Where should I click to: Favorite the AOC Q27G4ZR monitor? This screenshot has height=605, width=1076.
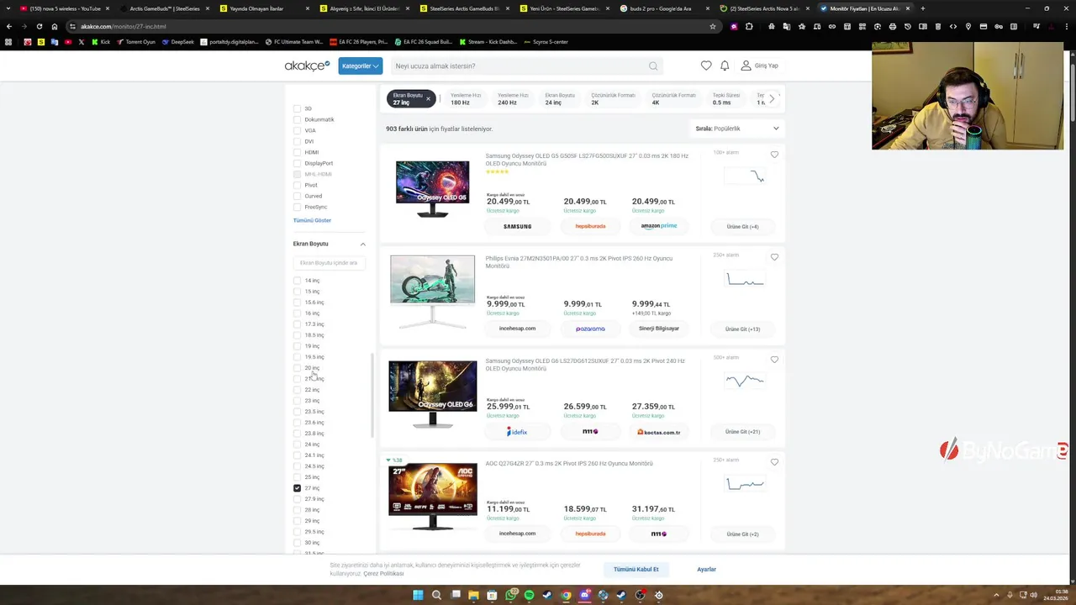[774, 462]
